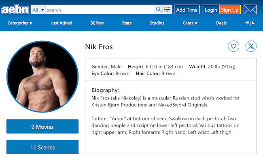Expand the All search scope dropdown
Image resolution: width=263 pixels, height=163 pixels.
pyautogui.click(x=38, y=10)
